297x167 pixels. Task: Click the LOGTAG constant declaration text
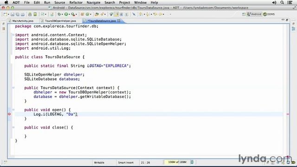click(94, 66)
